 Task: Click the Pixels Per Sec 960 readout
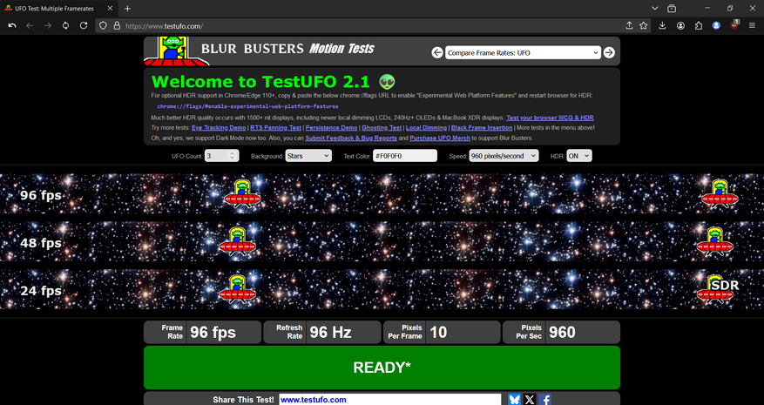[x=561, y=333]
